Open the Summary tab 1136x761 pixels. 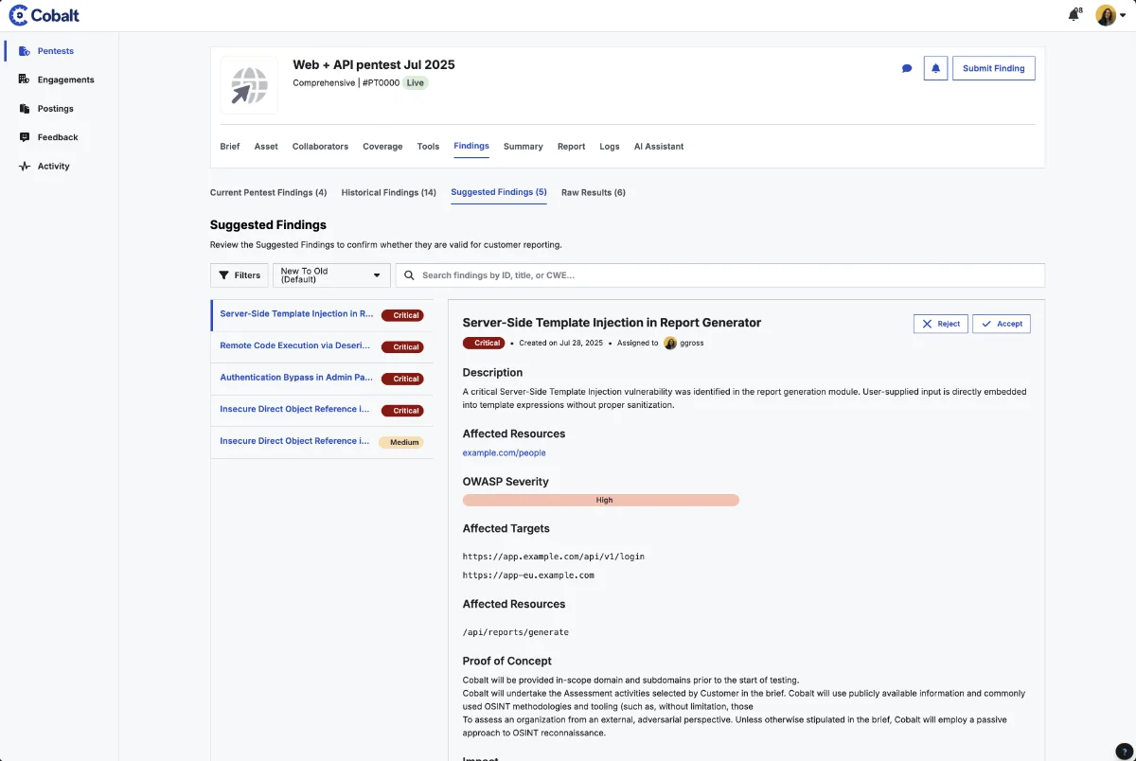[523, 147]
